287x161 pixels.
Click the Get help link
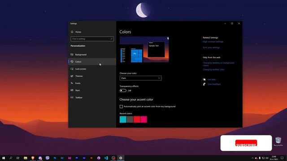click(212, 80)
